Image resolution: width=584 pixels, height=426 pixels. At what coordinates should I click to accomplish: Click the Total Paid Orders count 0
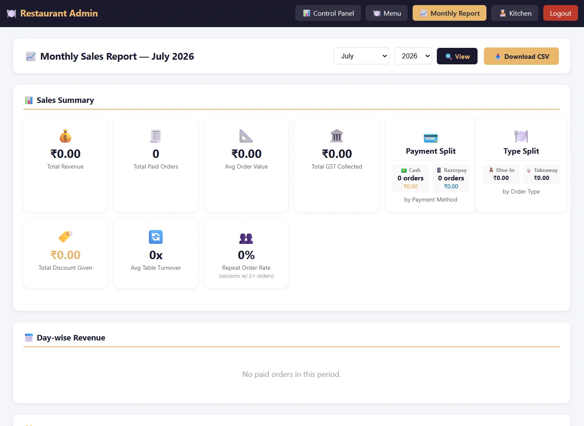point(156,154)
